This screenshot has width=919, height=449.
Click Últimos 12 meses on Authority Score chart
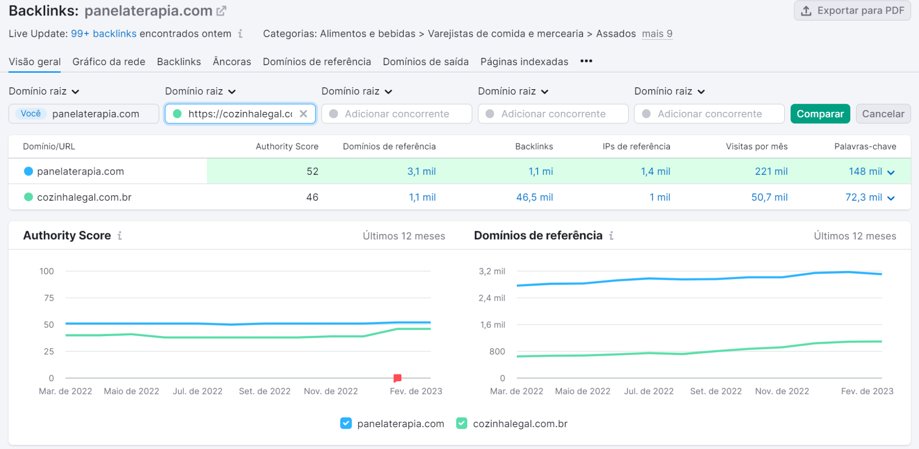coord(404,236)
